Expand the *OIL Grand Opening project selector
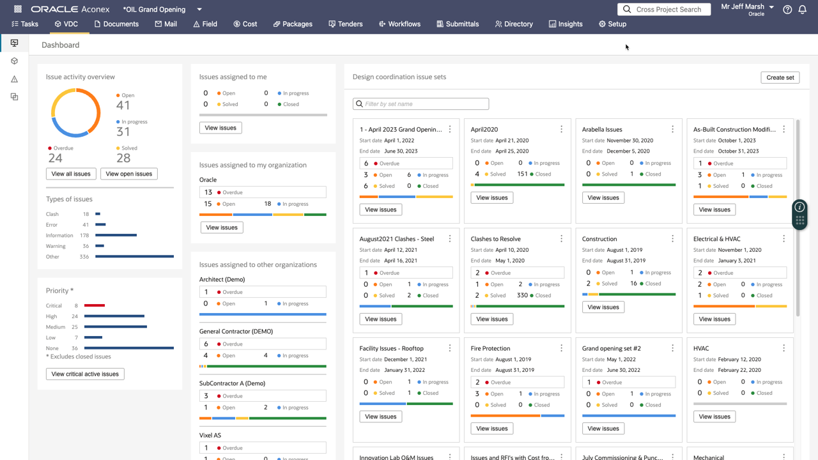The width and height of the screenshot is (818, 460). click(198, 10)
